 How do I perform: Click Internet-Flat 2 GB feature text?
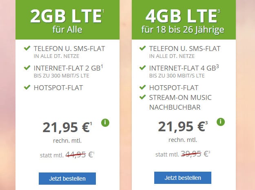68,68
